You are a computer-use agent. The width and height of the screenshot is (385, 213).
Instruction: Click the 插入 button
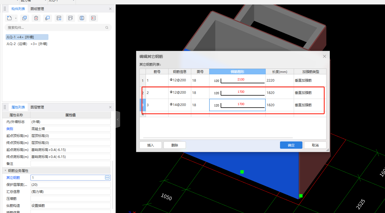tap(151, 145)
